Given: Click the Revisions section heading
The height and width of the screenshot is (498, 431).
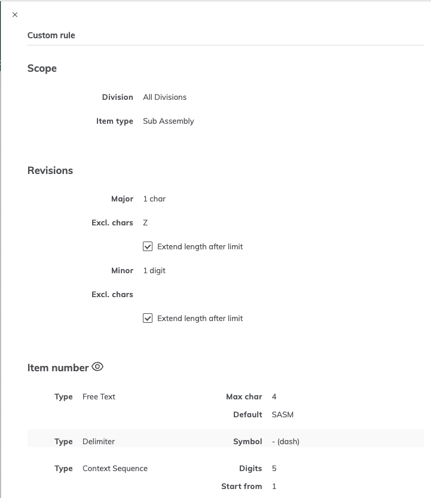Looking at the screenshot, I should 50,170.
